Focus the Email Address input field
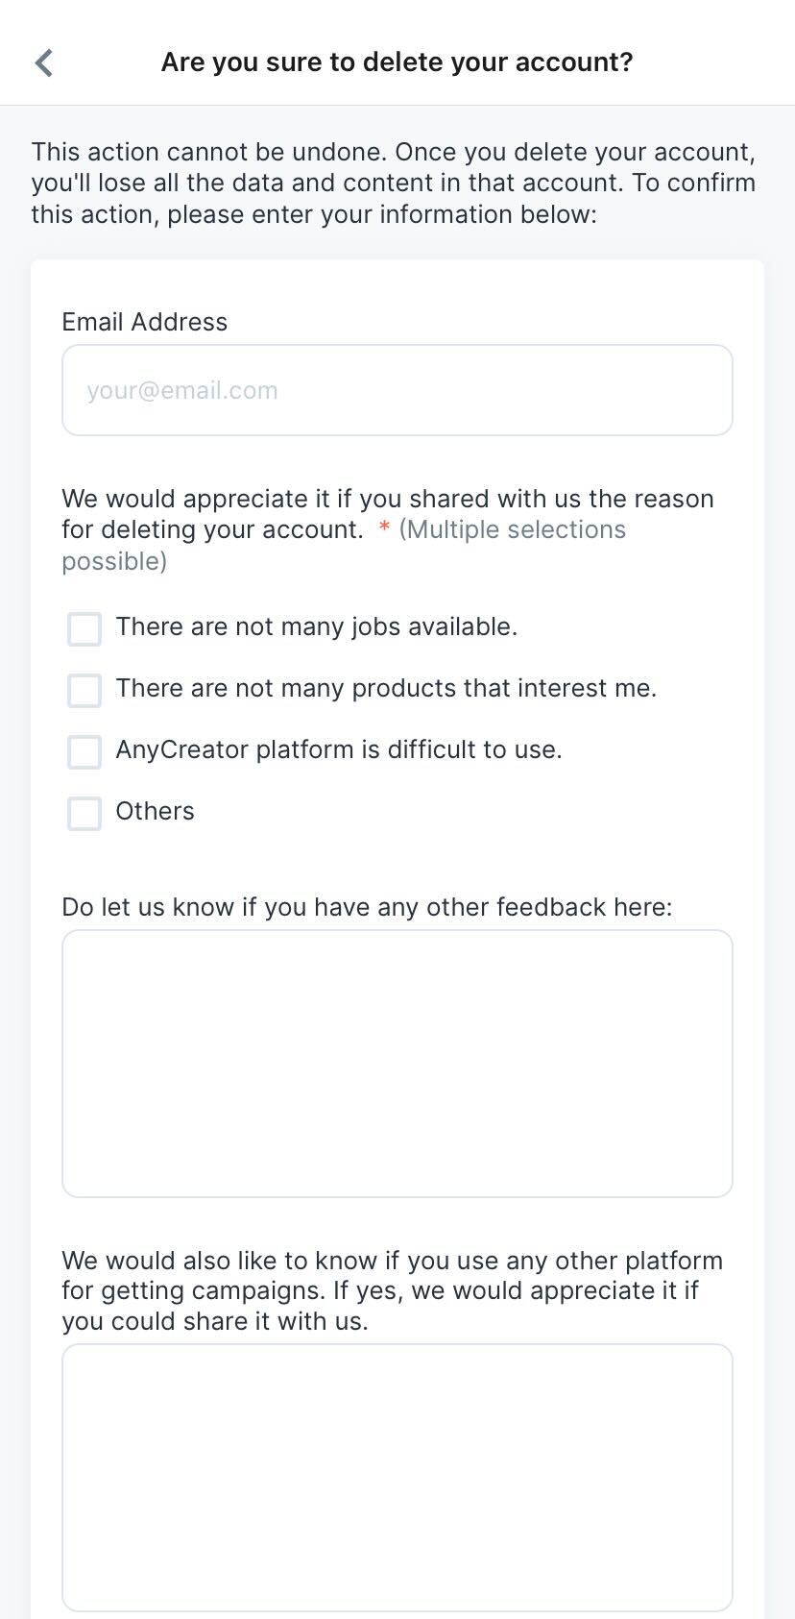795x1619 pixels. pyautogui.click(x=397, y=390)
